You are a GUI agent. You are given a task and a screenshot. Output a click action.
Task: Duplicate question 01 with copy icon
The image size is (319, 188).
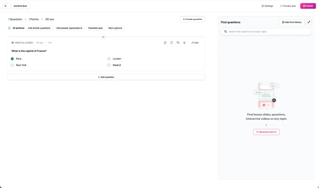tap(165, 43)
